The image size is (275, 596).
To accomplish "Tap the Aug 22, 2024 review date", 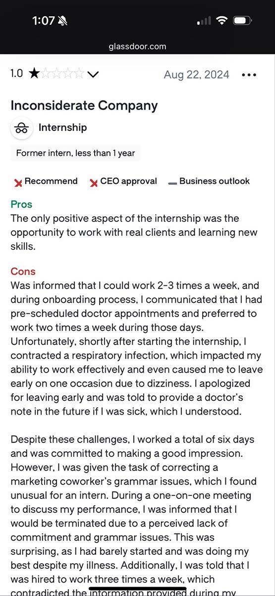I will coord(197,75).
